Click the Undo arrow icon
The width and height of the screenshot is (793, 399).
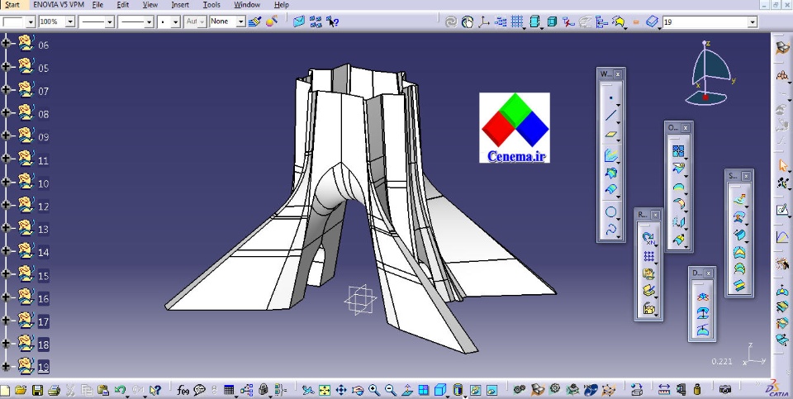[120, 390]
